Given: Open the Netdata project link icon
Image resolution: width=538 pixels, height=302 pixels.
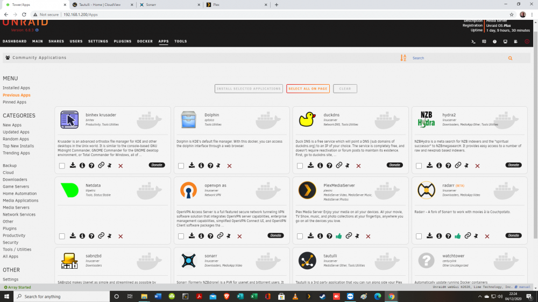Looking at the screenshot, I should click(101, 236).
